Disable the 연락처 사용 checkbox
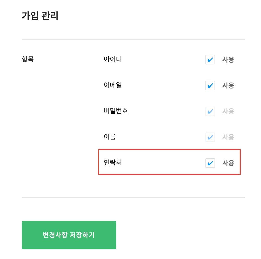 tap(210, 163)
